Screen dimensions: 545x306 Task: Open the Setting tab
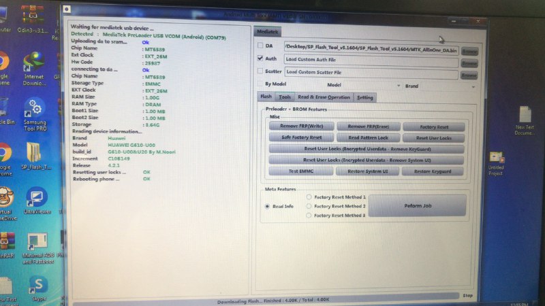[x=364, y=97]
